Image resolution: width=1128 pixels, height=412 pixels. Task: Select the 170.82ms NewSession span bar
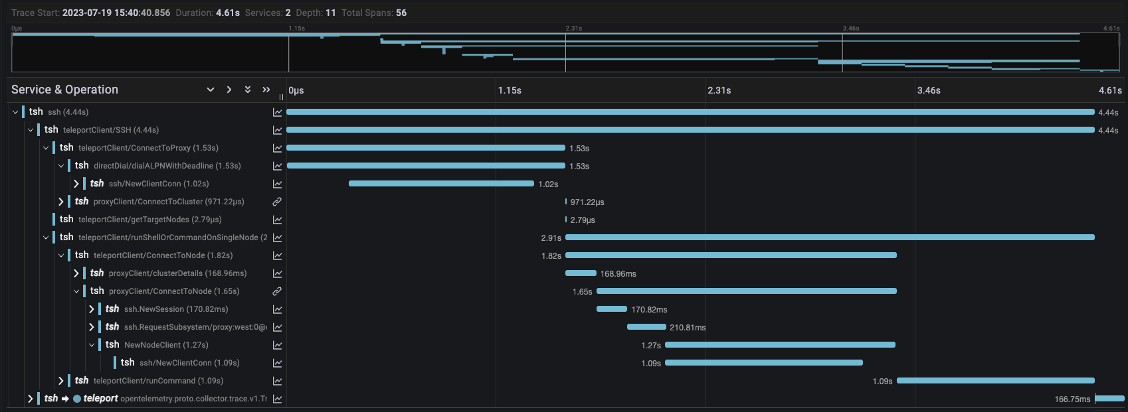612,309
